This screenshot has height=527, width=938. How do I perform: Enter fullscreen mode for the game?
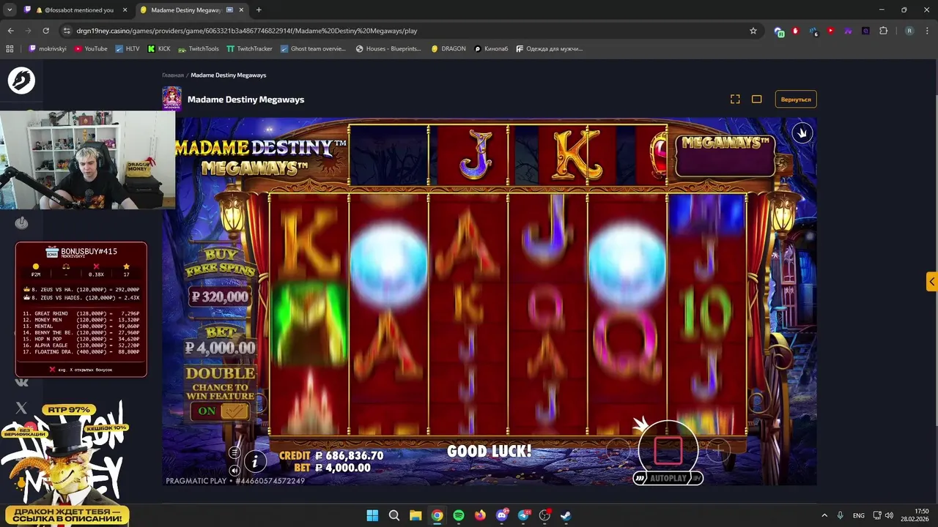point(735,99)
